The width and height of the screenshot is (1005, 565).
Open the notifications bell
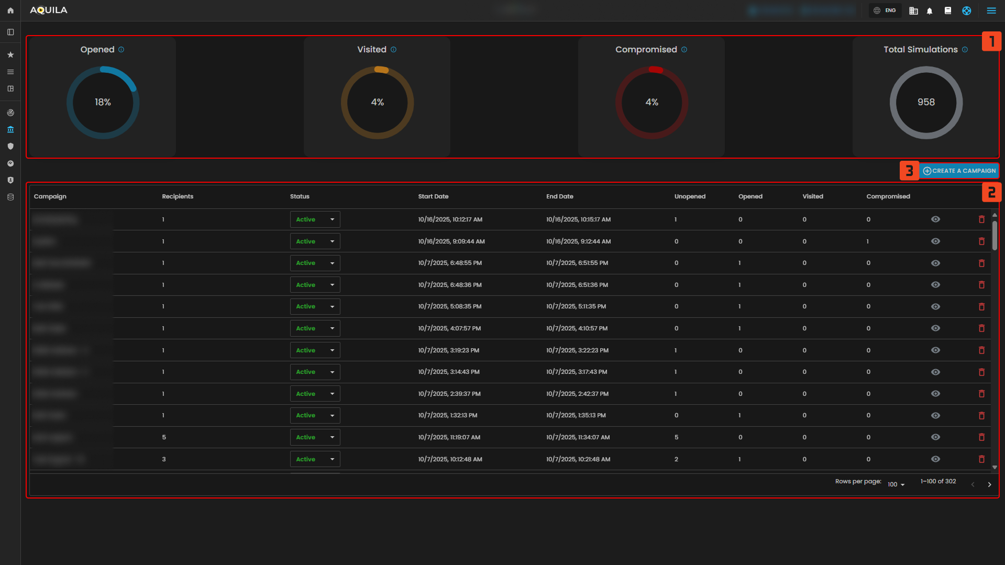tap(930, 10)
